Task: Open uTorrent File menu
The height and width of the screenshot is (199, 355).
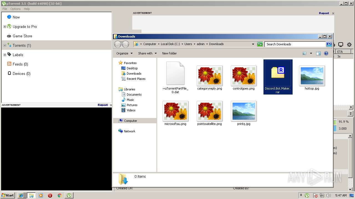Action: 5,9
